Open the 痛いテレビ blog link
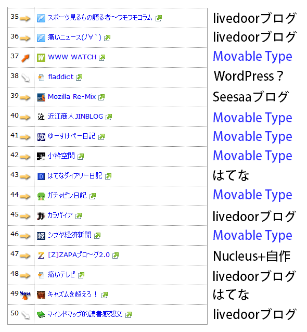The image size is (307, 332). [61, 275]
